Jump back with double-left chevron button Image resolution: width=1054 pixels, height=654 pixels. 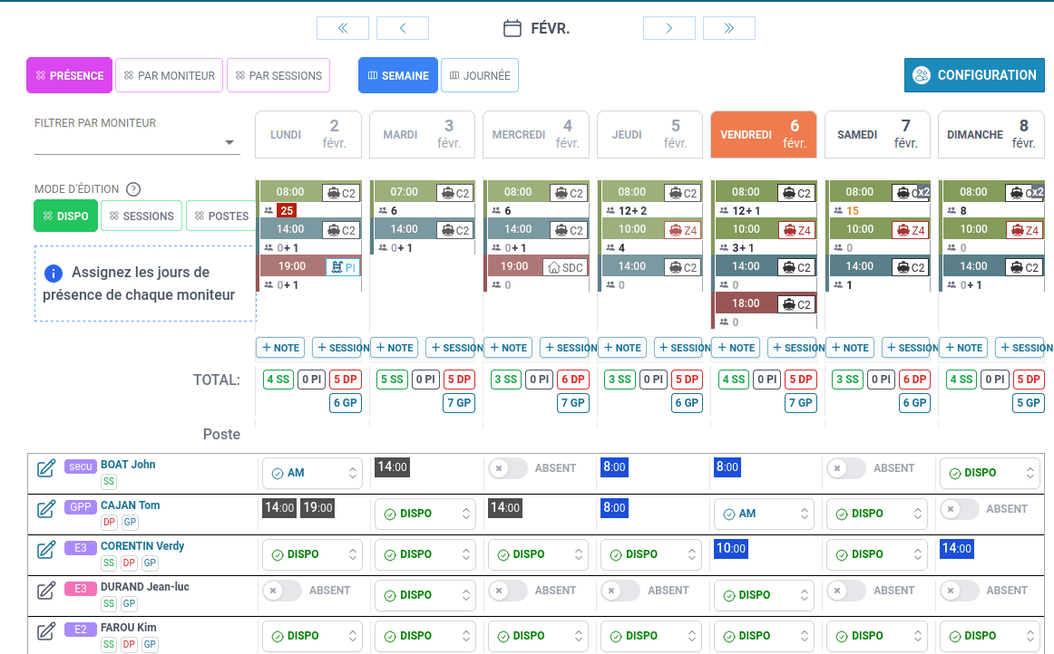click(343, 28)
